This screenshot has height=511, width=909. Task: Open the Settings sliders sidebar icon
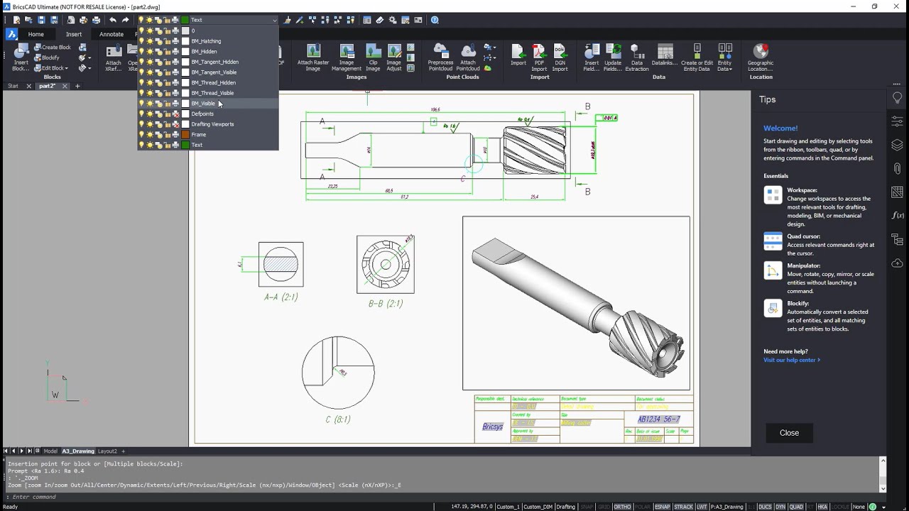[897, 122]
